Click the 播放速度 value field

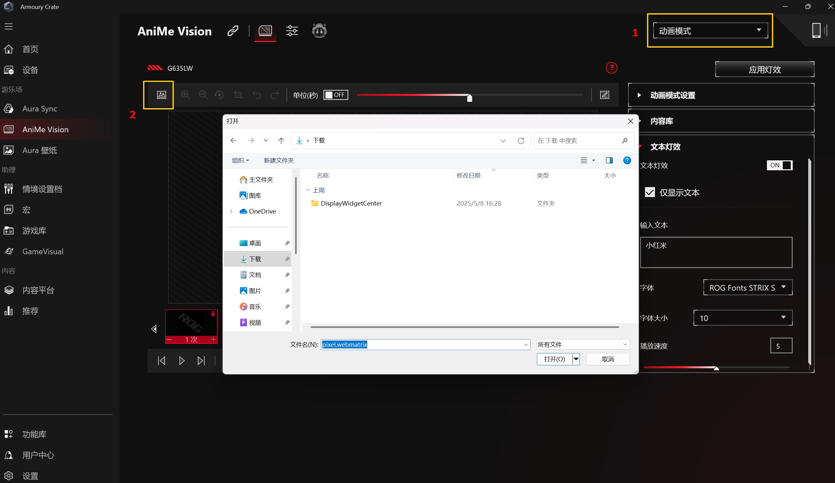point(781,346)
